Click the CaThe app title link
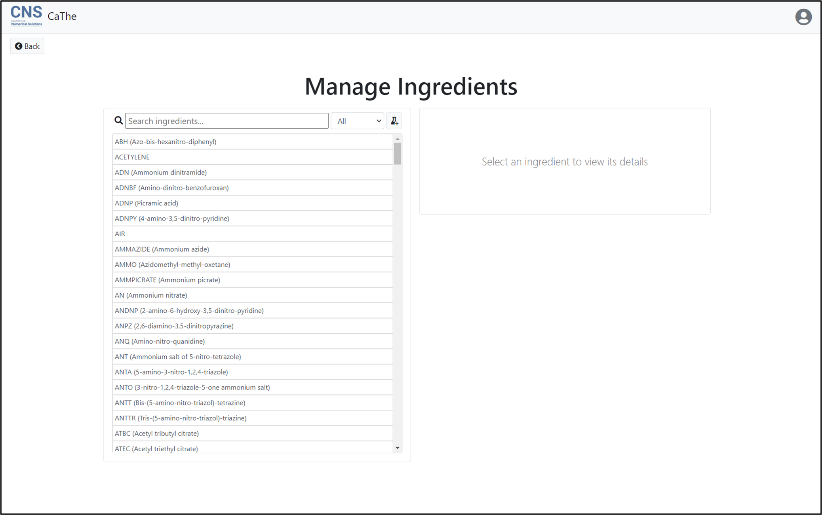822x515 pixels. (62, 16)
